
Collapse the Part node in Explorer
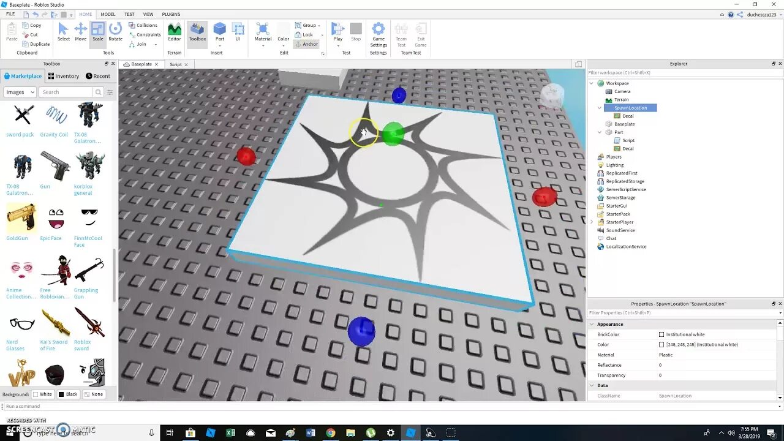click(x=600, y=132)
